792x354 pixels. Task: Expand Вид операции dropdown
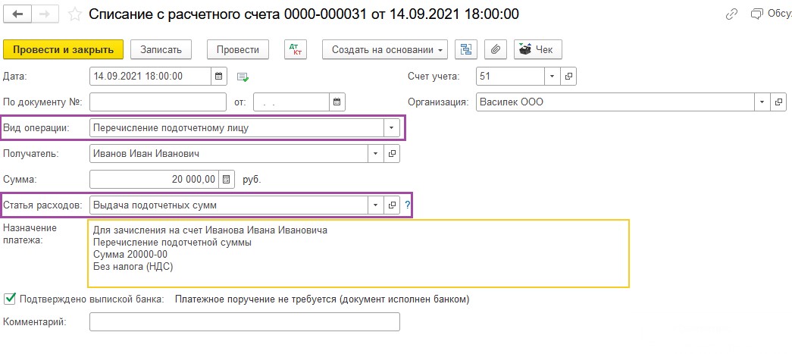[x=392, y=128]
